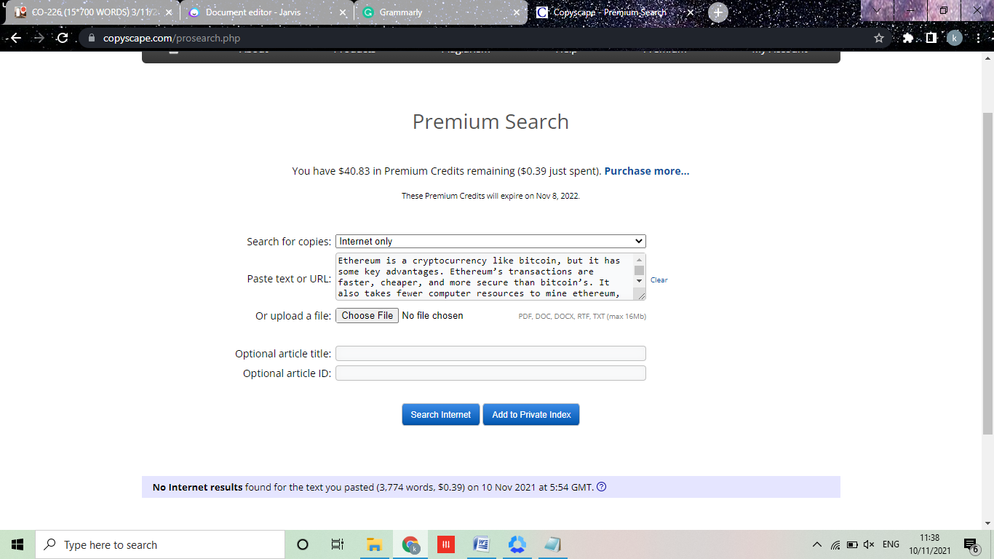Switch to the CO-226 (15*700 WORDS) tab
The width and height of the screenshot is (994, 559).
click(92, 12)
